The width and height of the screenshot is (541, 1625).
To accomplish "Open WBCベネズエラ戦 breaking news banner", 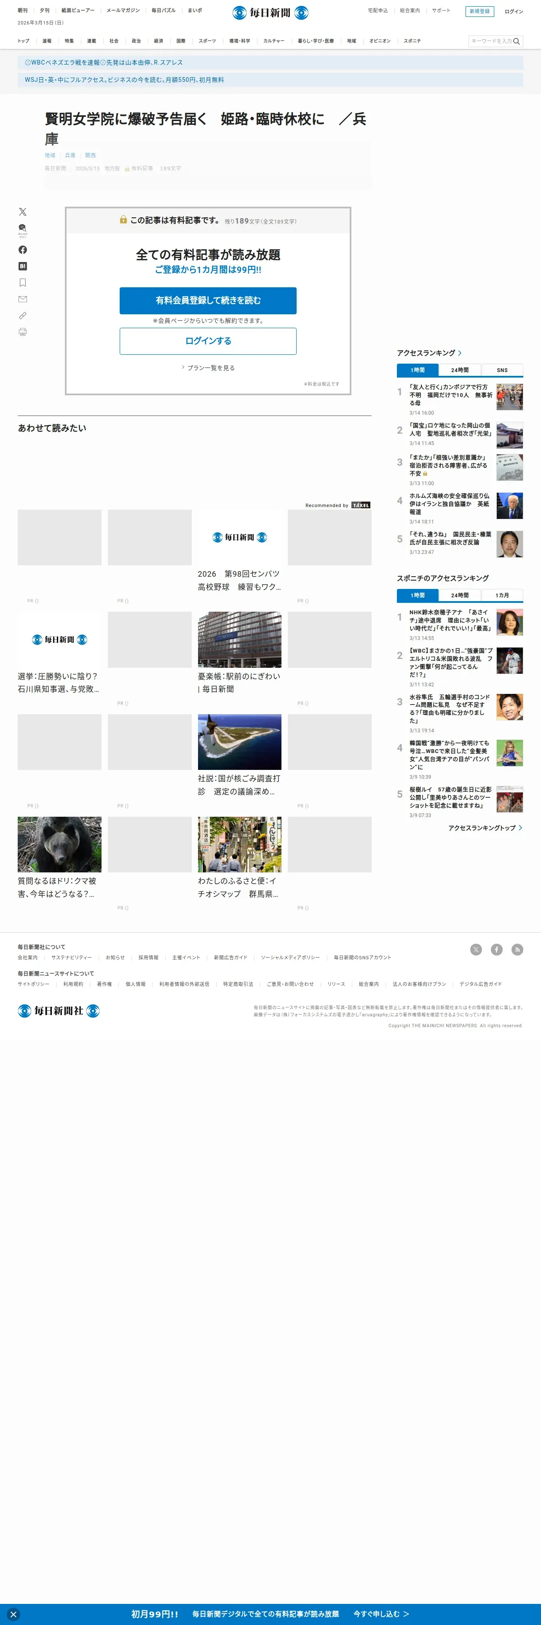I will tap(270, 62).
